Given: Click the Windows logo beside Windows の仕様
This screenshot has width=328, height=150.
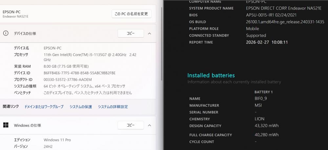Looking at the screenshot, I should point(6,125).
